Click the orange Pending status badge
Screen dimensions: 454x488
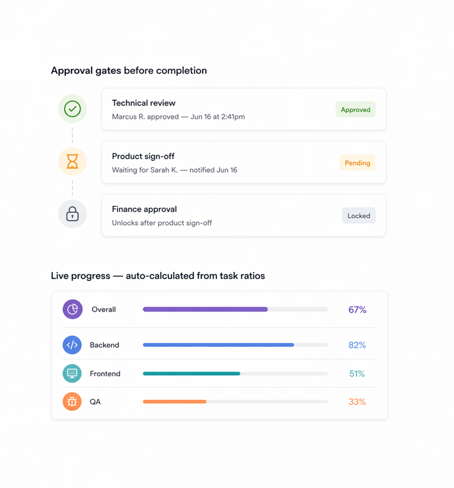click(358, 163)
